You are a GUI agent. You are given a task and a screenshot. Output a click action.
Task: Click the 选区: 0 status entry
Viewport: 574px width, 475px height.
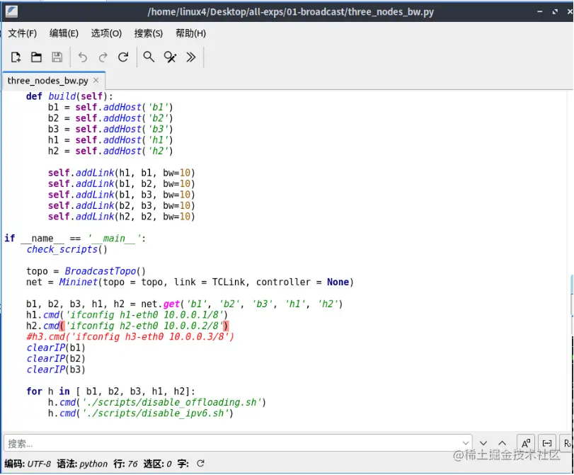click(x=157, y=464)
